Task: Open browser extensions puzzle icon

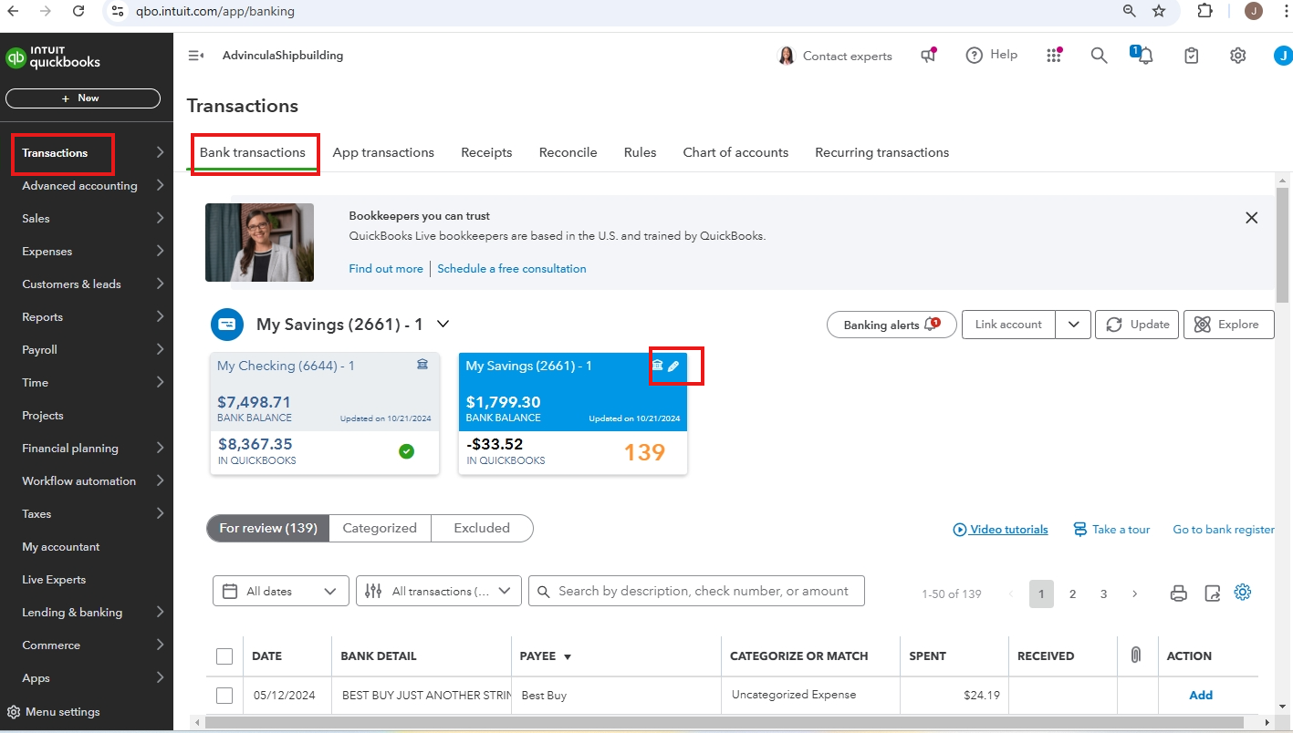Action: point(1205,11)
